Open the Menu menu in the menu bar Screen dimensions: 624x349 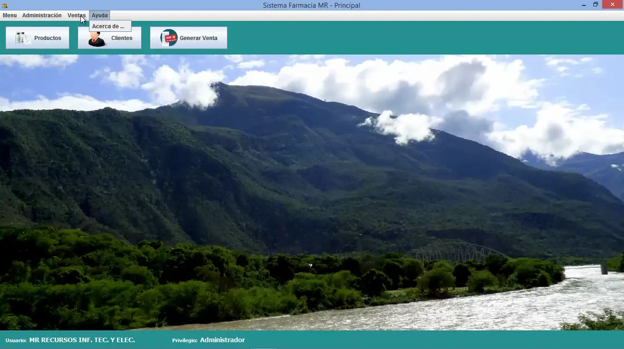10,15
